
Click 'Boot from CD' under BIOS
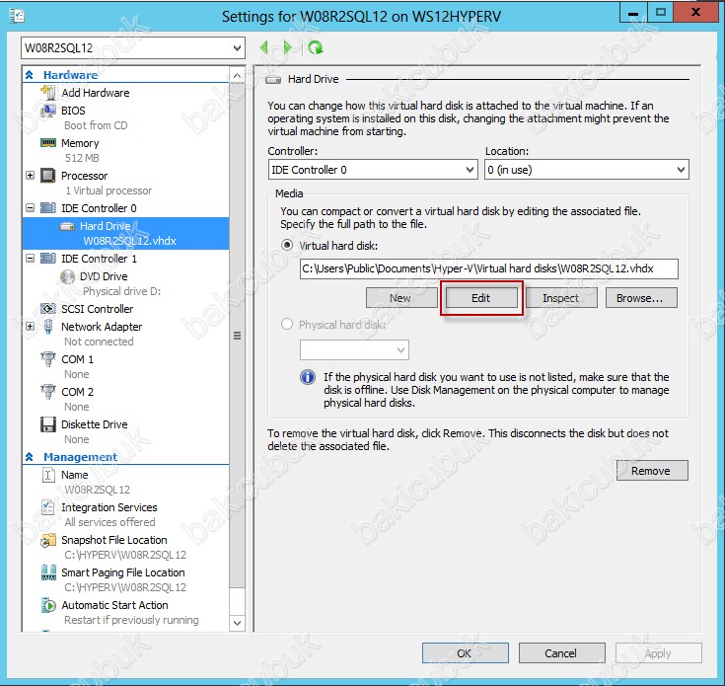tap(96, 125)
